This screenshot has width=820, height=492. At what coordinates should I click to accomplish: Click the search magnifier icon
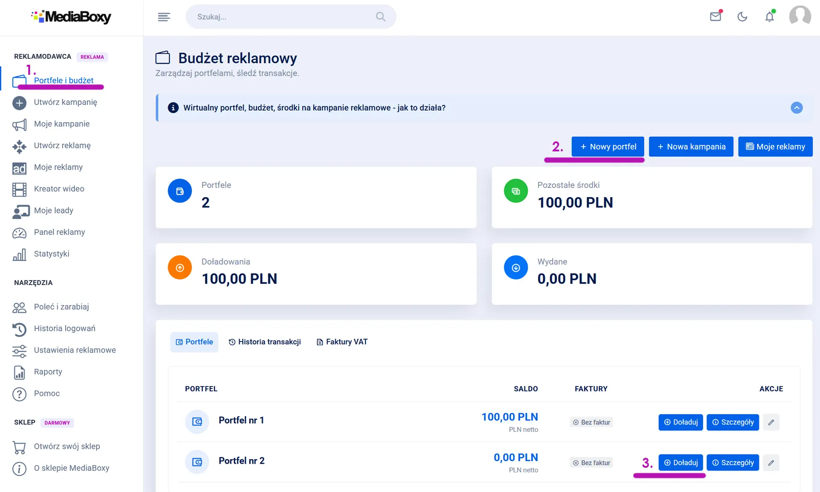pyautogui.click(x=380, y=17)
